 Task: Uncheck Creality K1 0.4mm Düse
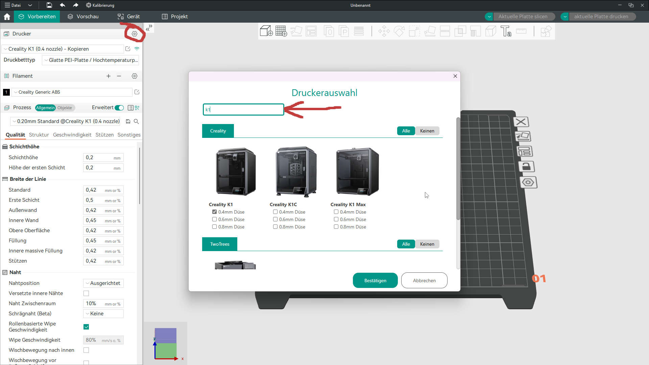tap(214, 212)
